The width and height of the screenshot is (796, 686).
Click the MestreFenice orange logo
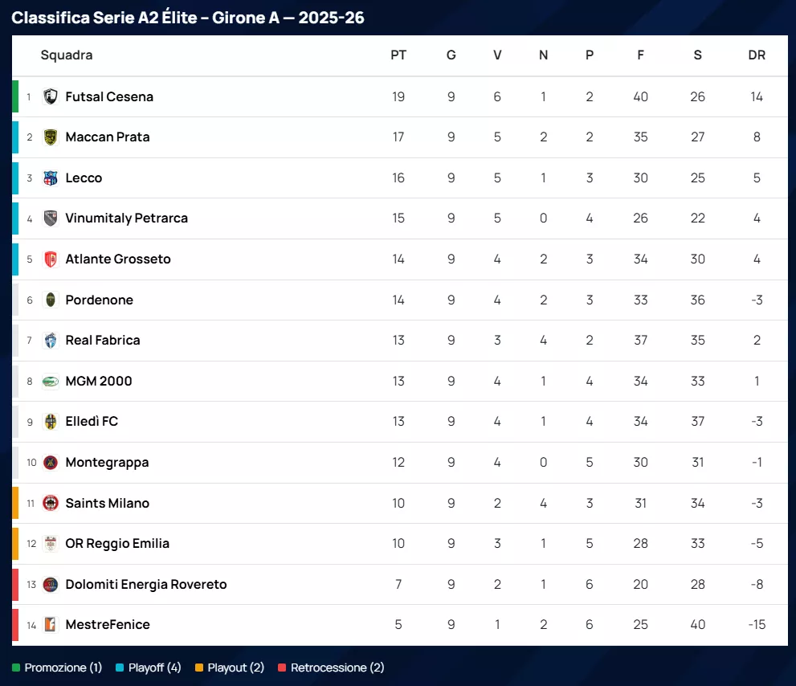(51, 625)
